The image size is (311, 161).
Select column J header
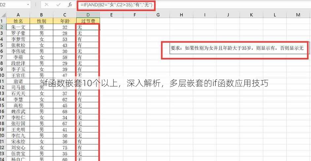click(228, 15)
